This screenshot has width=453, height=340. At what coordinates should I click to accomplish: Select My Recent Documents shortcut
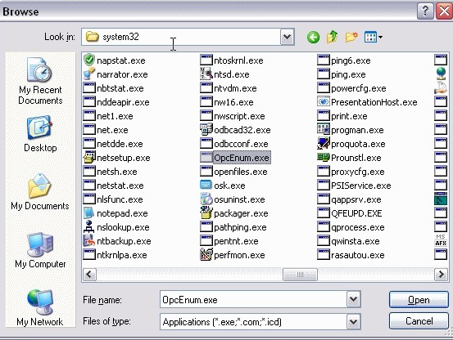click(x=40, y=81)
